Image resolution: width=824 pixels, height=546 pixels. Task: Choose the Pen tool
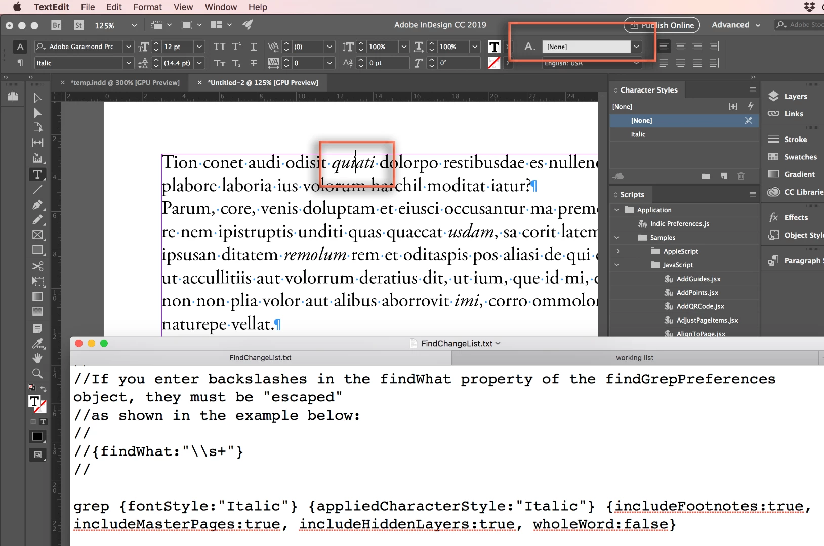[37, 205]
